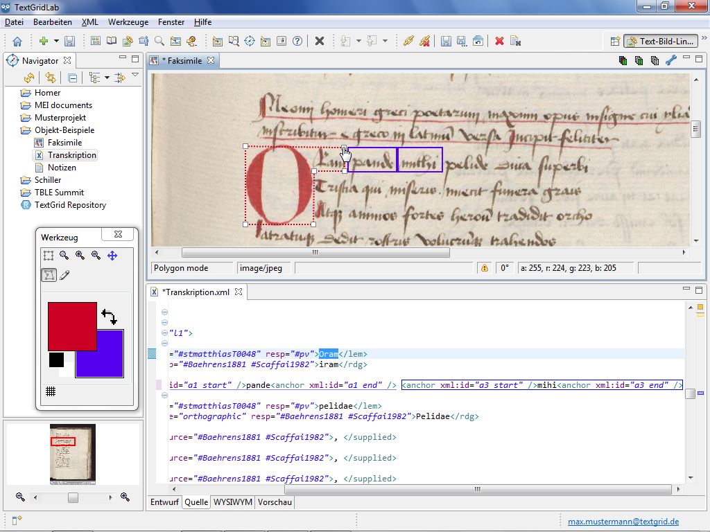710x532 pixels.
Task: Click the search magnifier icon in toolbar
Action: pyautogui.click(x=159, y=42)
